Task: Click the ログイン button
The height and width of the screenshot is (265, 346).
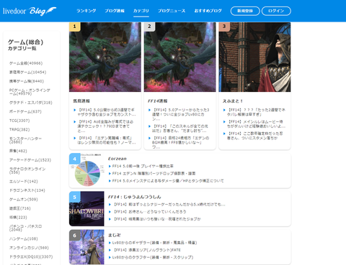Action: (x=276, y=11)
